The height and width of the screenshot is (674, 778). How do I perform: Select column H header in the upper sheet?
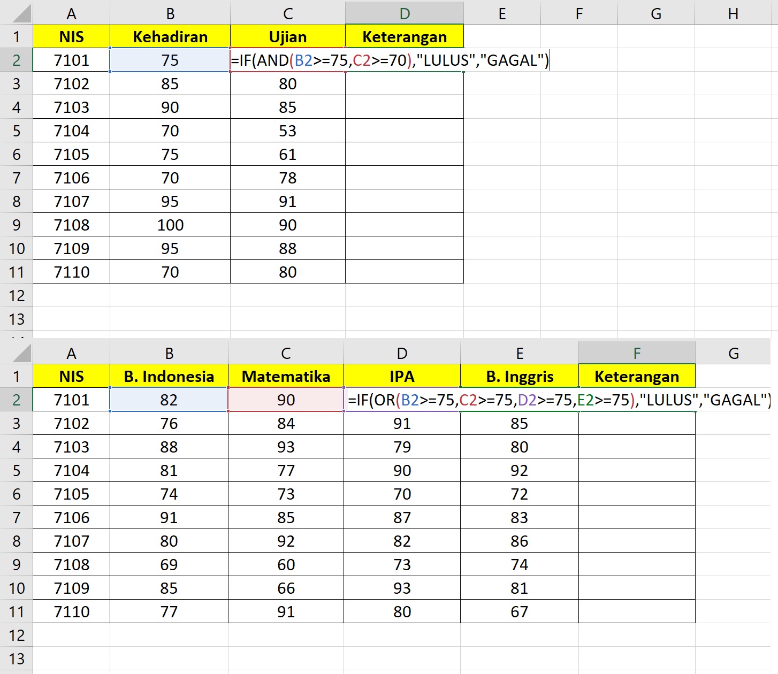point(733,13)
